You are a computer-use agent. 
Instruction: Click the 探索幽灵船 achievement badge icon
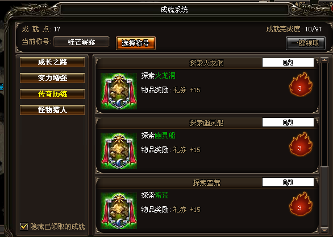pyautogui.click(x=119, y=151)
